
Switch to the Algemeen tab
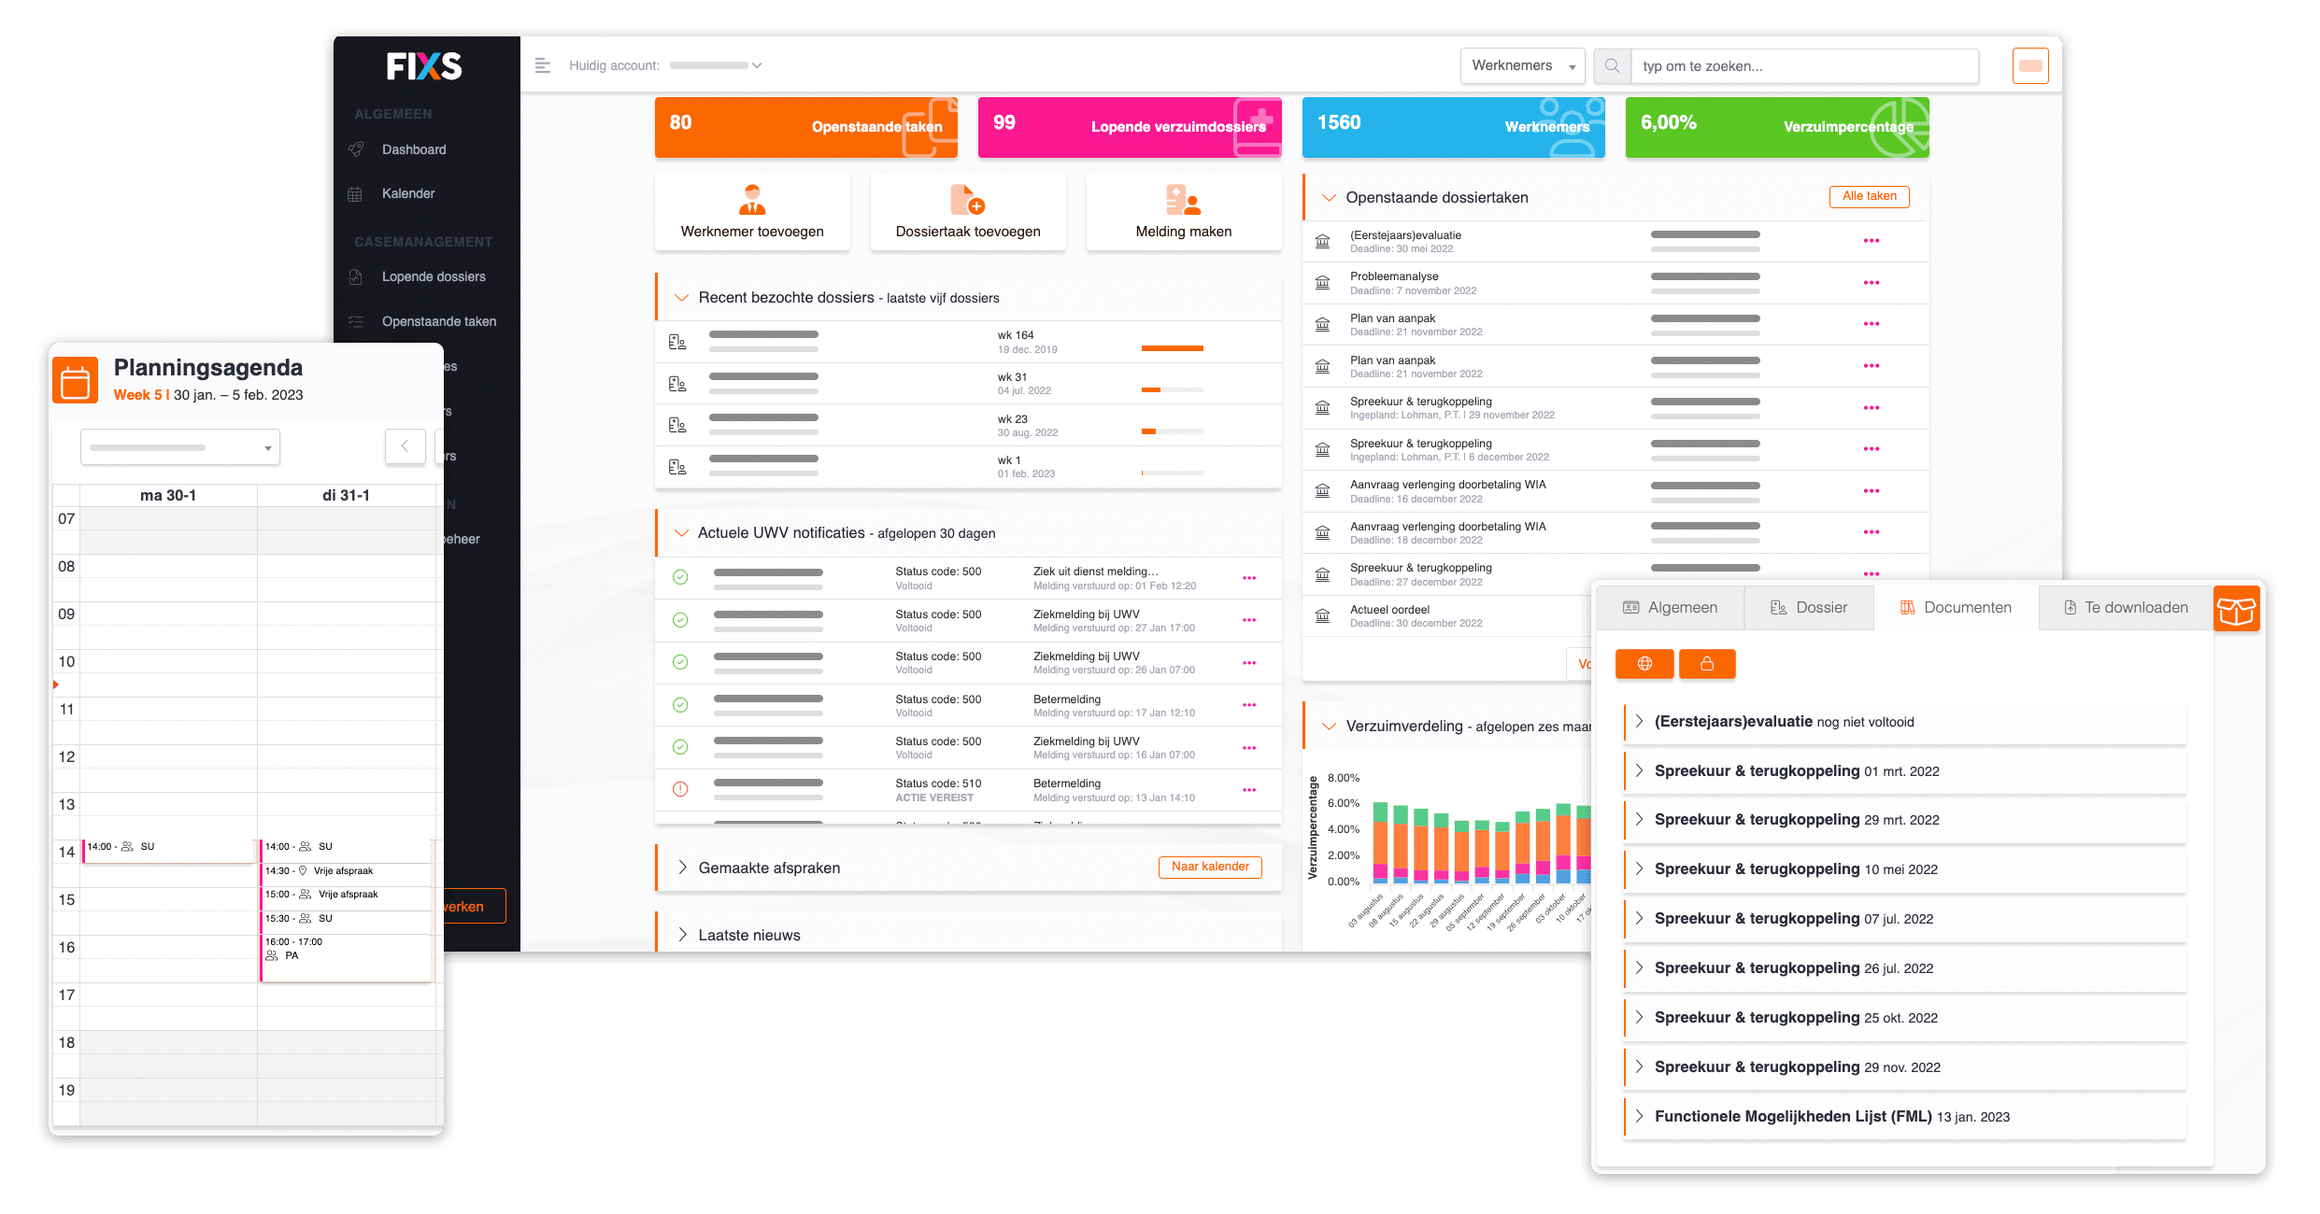(x=1671, y=608)
